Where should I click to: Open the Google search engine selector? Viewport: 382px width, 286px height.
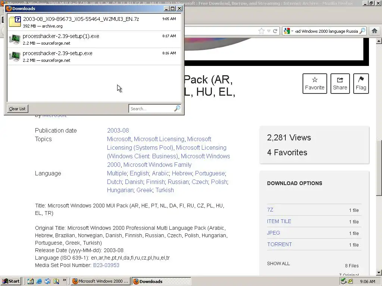[x=288, y=31]
